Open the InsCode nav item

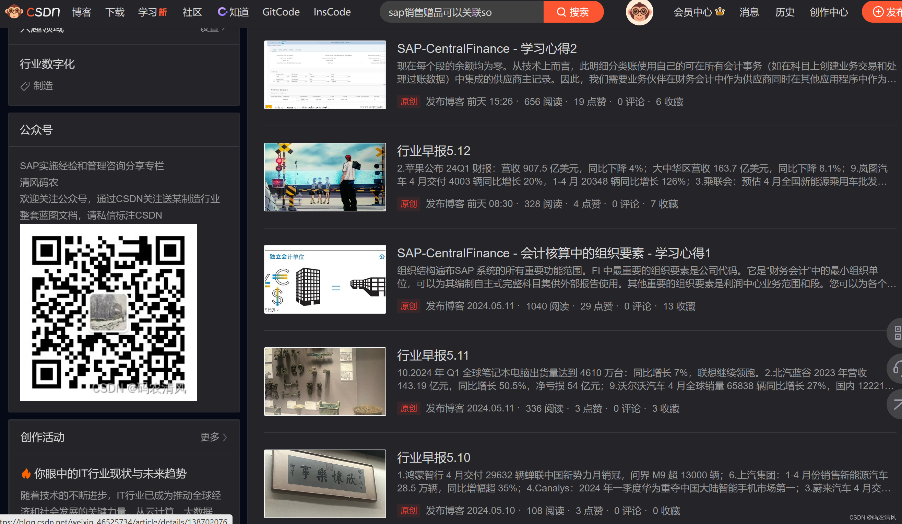[332, 12]
